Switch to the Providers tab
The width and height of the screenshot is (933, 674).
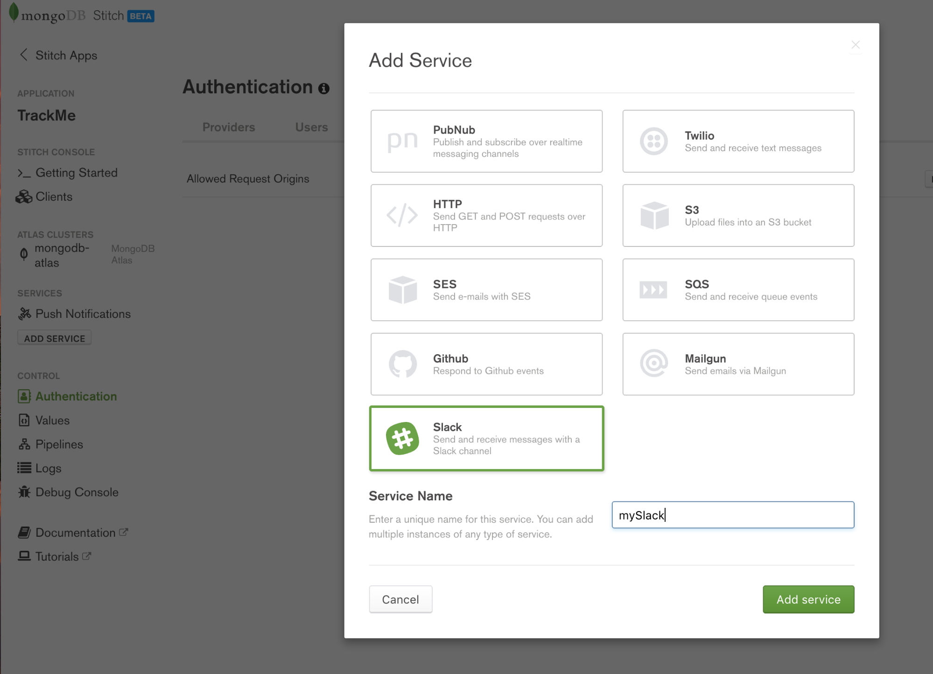coord(228,127)
